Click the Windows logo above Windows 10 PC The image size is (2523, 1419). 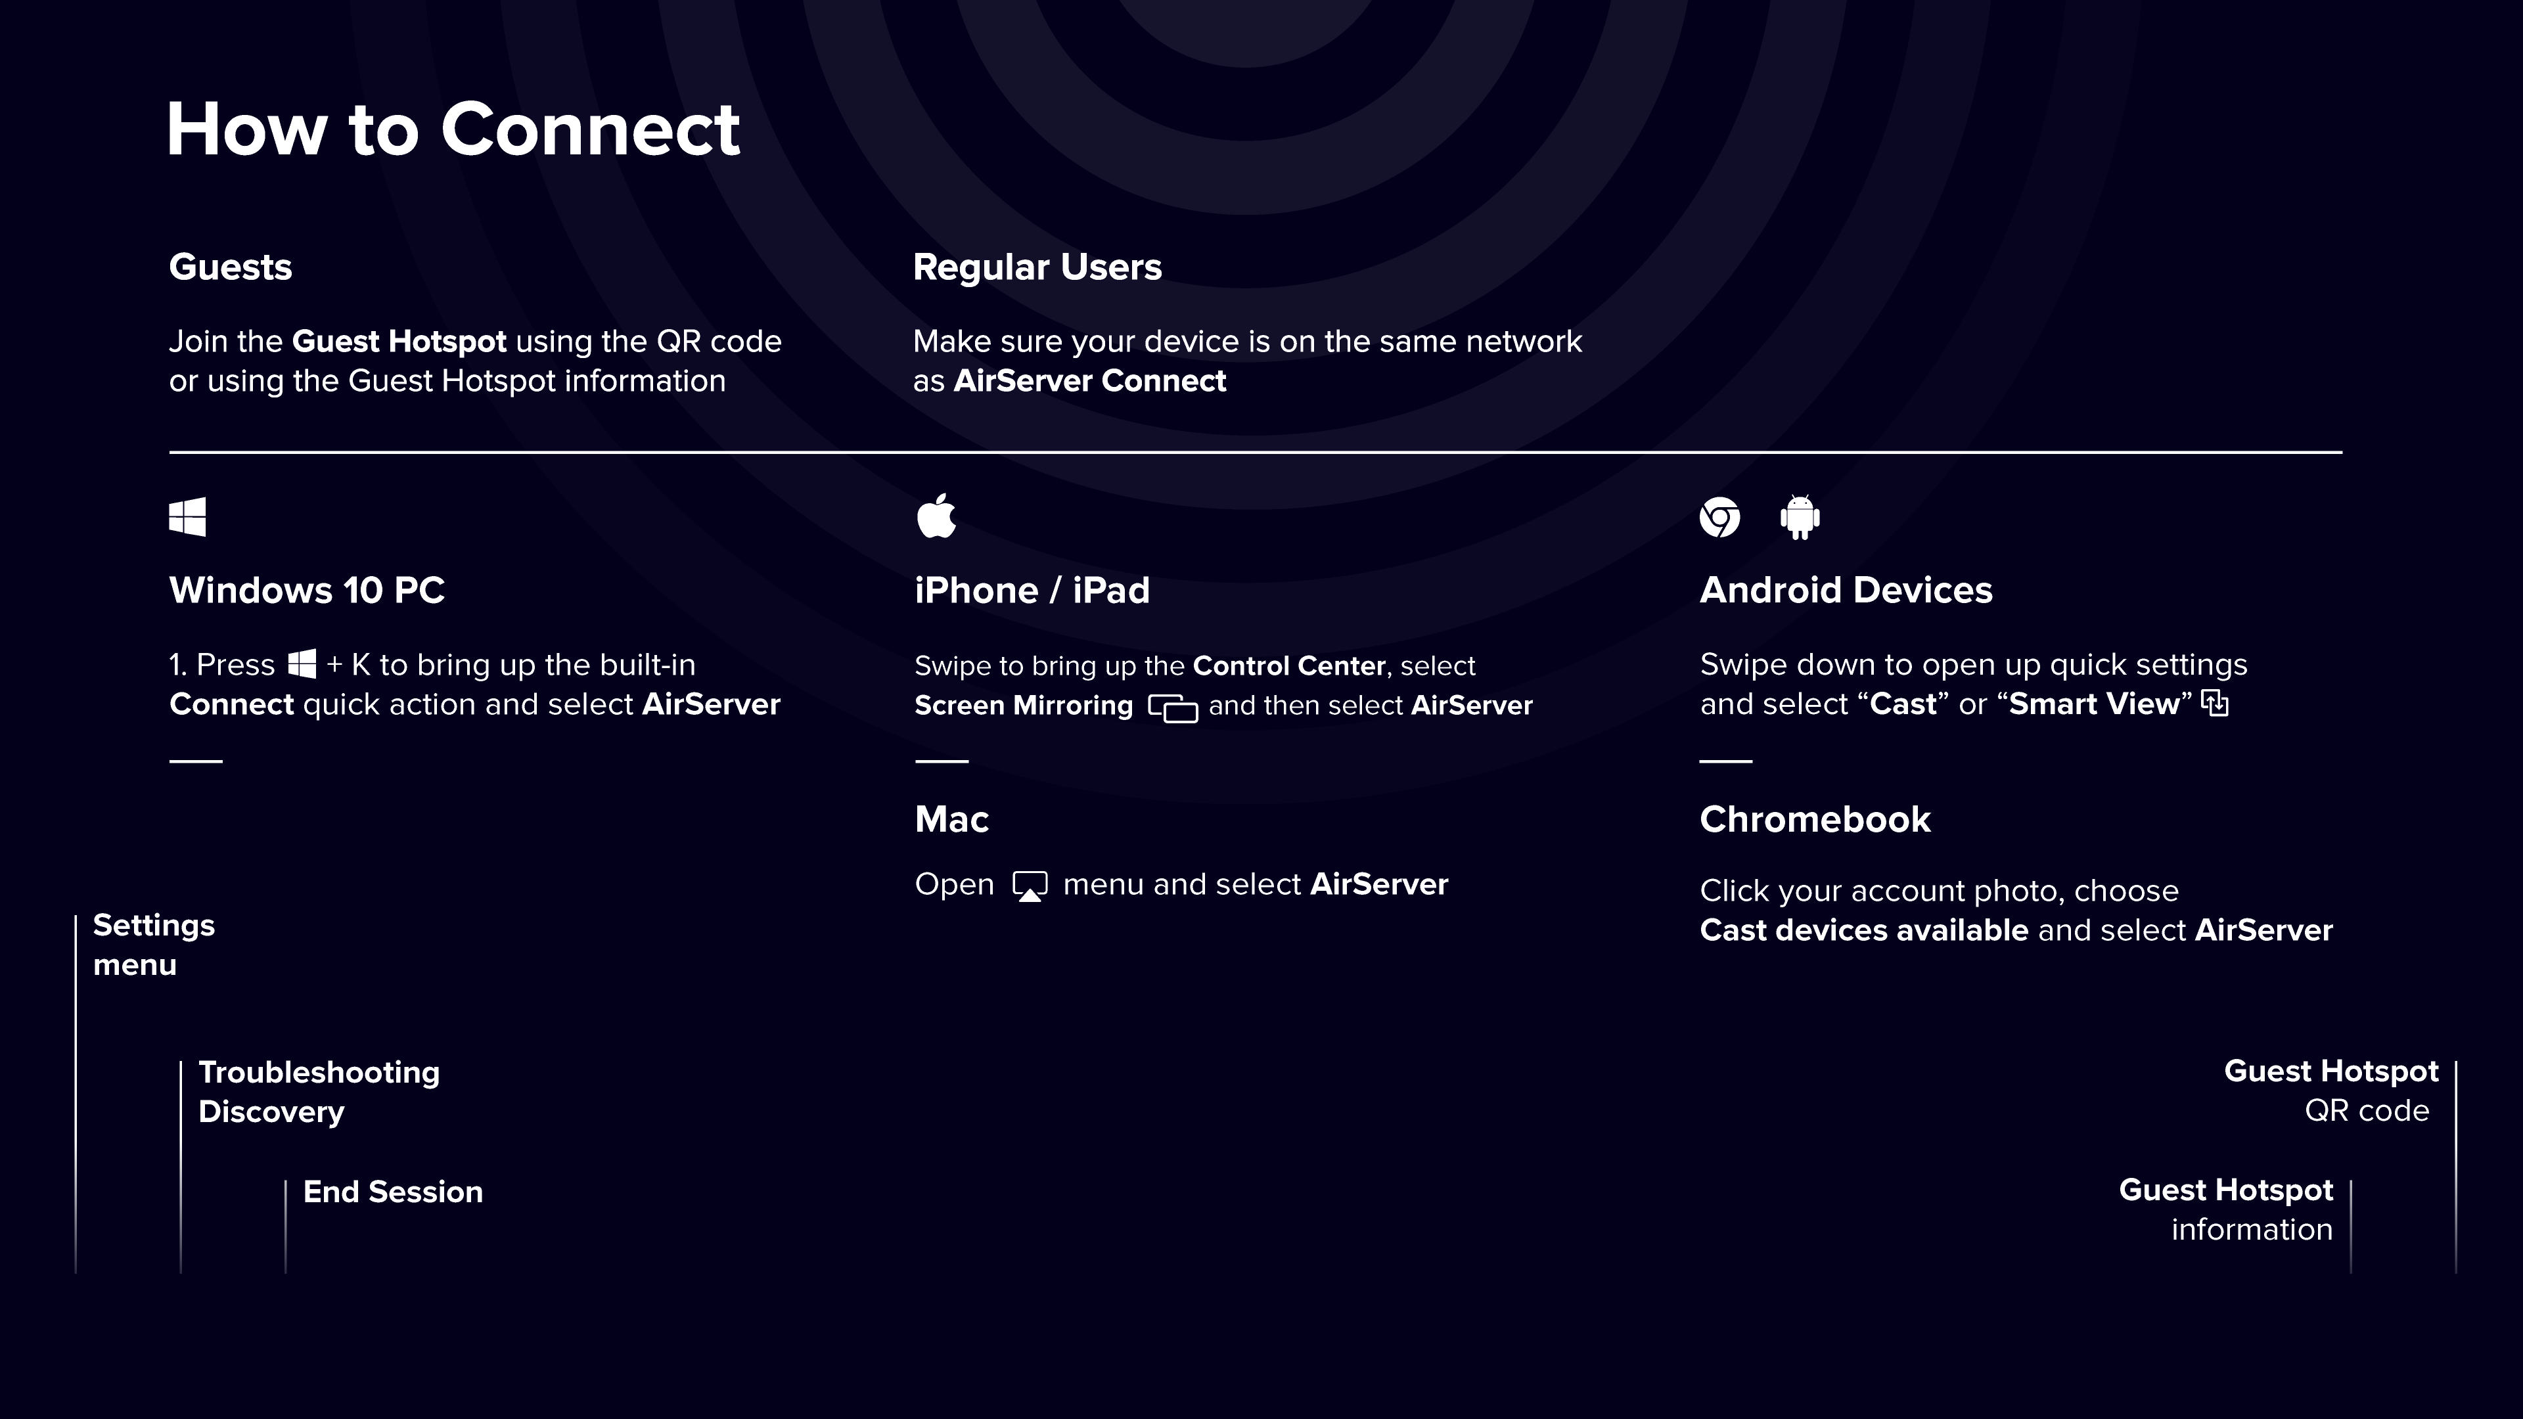187,517
